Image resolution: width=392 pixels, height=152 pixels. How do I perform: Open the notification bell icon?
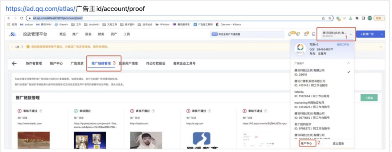(x=290, y=34)
